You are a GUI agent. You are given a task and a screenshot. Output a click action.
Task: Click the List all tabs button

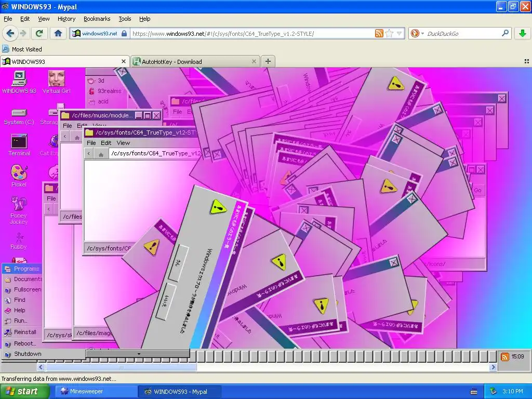[x=527, y=61]
